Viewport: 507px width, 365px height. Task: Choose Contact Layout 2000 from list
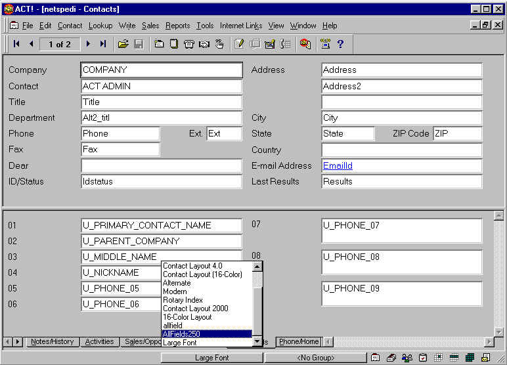pyautogui.click(x=207, y=309)
